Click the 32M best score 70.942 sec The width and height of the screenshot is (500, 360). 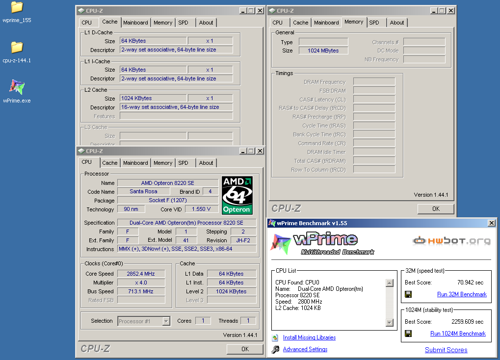coord(471,283)
